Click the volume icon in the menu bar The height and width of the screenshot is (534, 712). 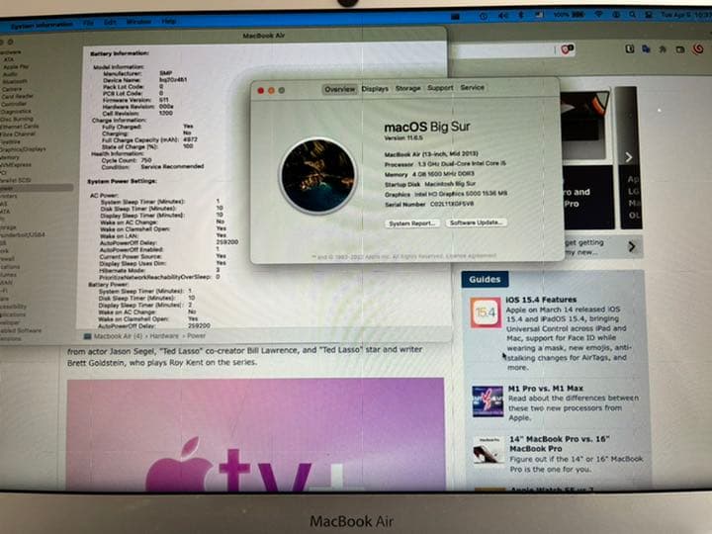(503, 16)
